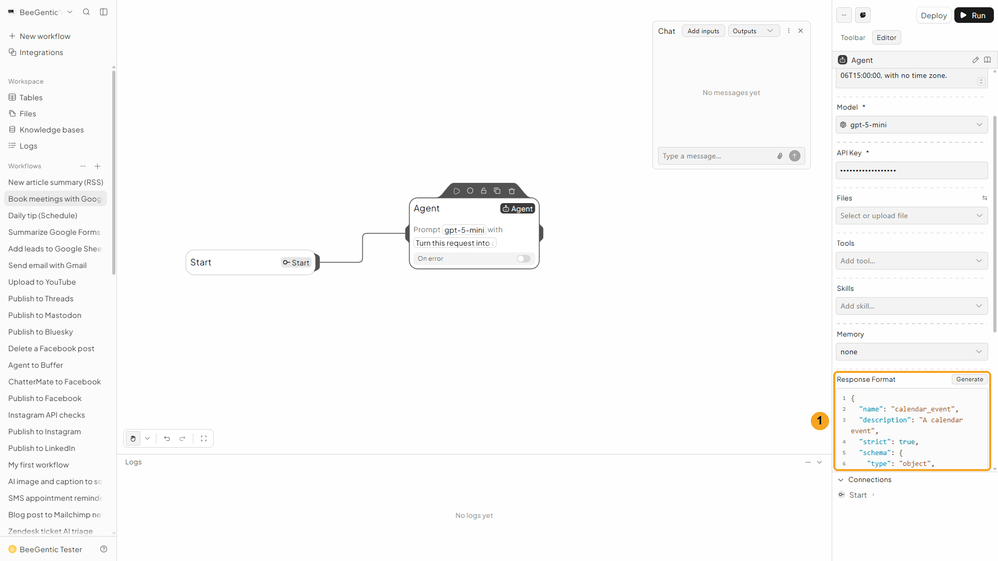Click the circle breakpoint icon on Agent node
The height and width of the screenshot is (561, 998).
point(470,191)
